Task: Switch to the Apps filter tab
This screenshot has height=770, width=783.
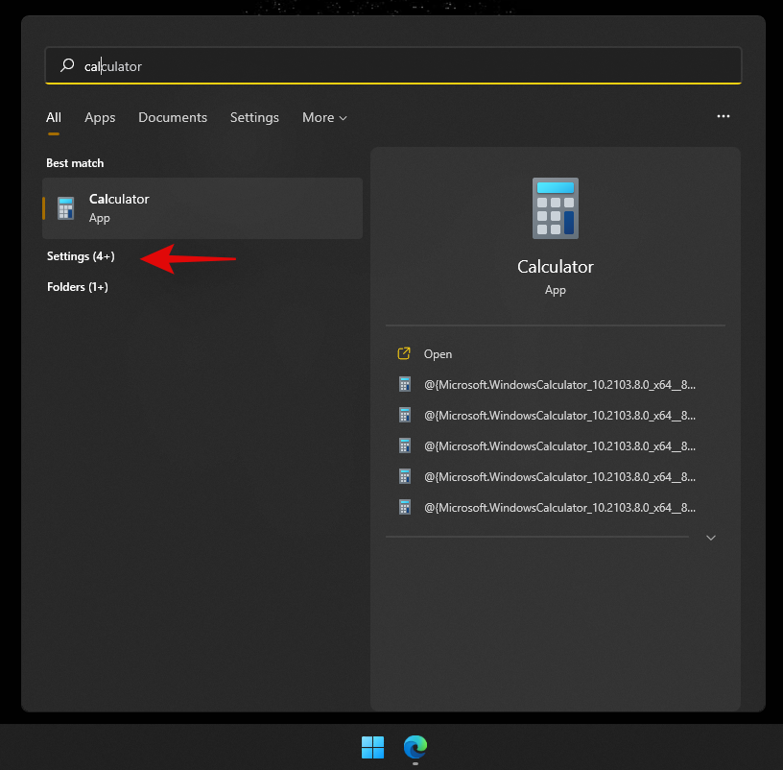Action: tap(100, 117)
